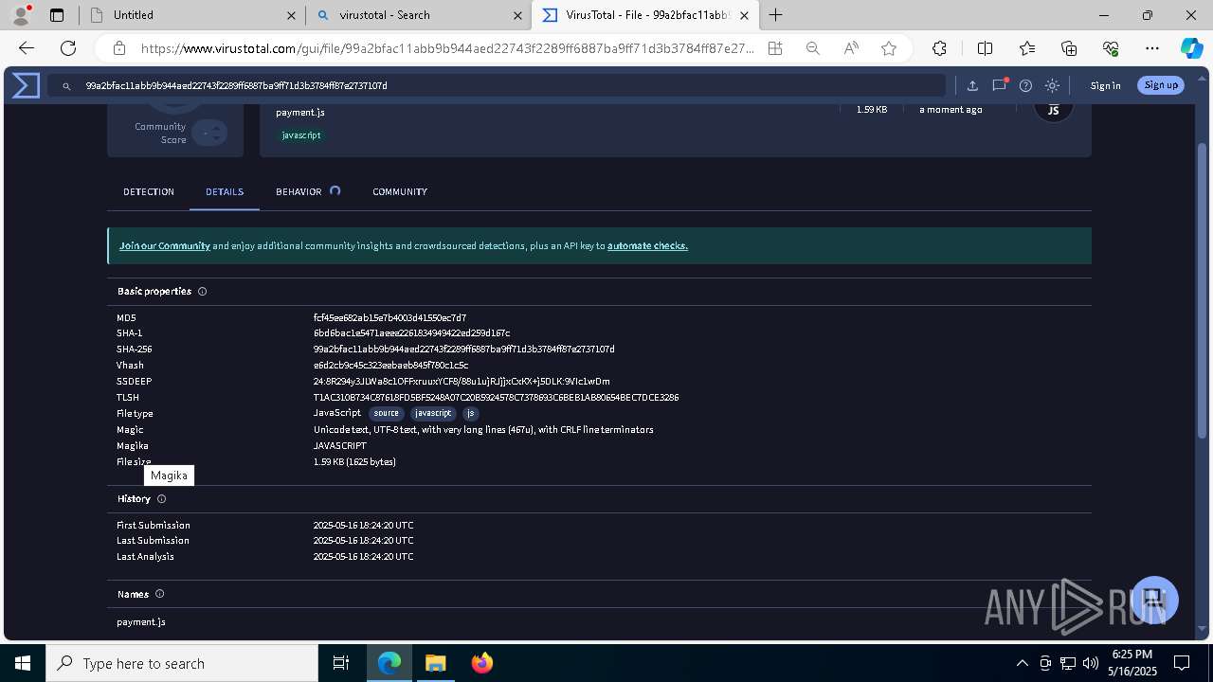Click the SHA-256 hash value
The width and height of the screenshot is (1213, 682).
464,350
